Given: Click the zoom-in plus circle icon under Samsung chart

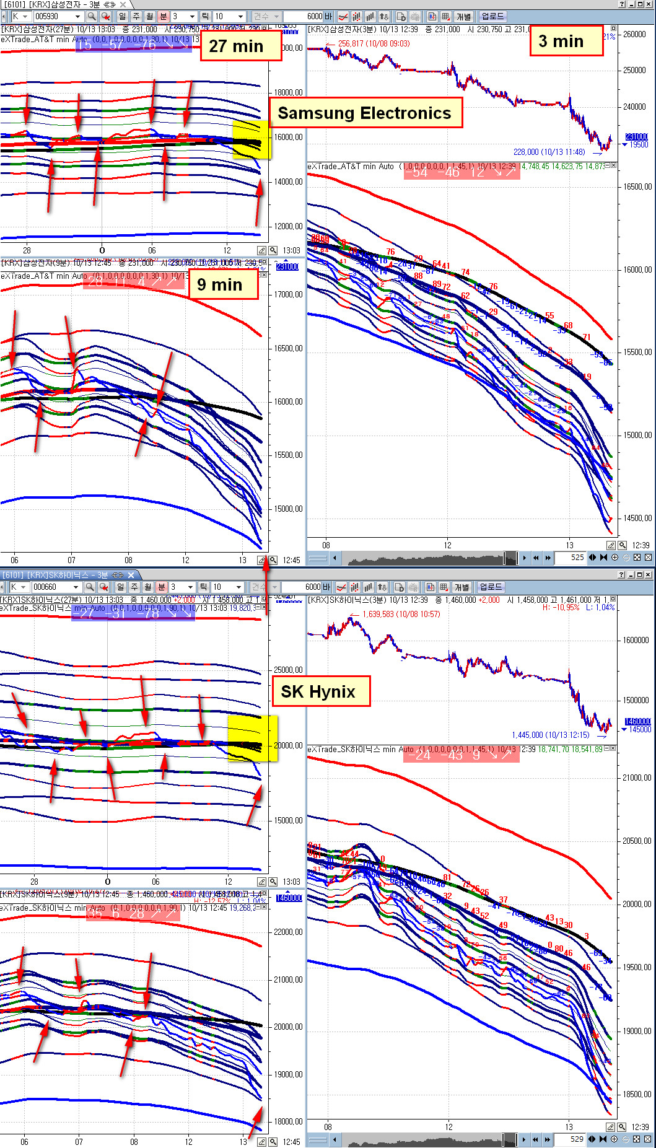Looking at the screenshot, I should [x=614, y=558].
